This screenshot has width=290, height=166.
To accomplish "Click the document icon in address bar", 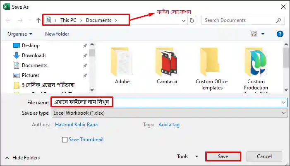I will pyautogui.click(x=48, y=20).
